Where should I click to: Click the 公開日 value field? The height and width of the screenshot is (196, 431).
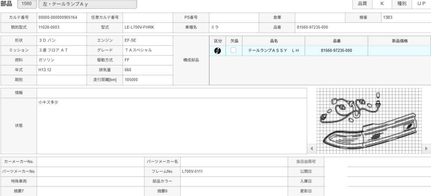pos(377,172)
